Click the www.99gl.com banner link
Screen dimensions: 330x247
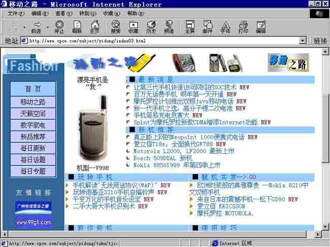click(x=34, y=222)
